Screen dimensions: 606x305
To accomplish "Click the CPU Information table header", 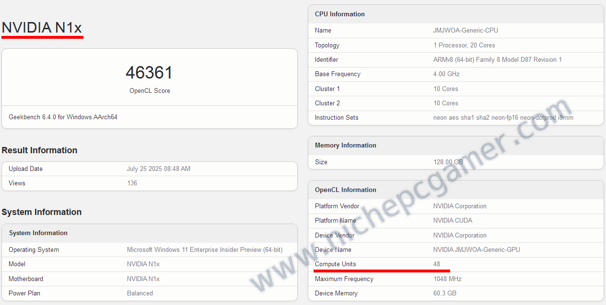I will tap(340, 14).
